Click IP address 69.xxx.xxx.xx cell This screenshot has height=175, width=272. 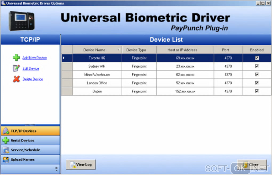coord(185,58)
